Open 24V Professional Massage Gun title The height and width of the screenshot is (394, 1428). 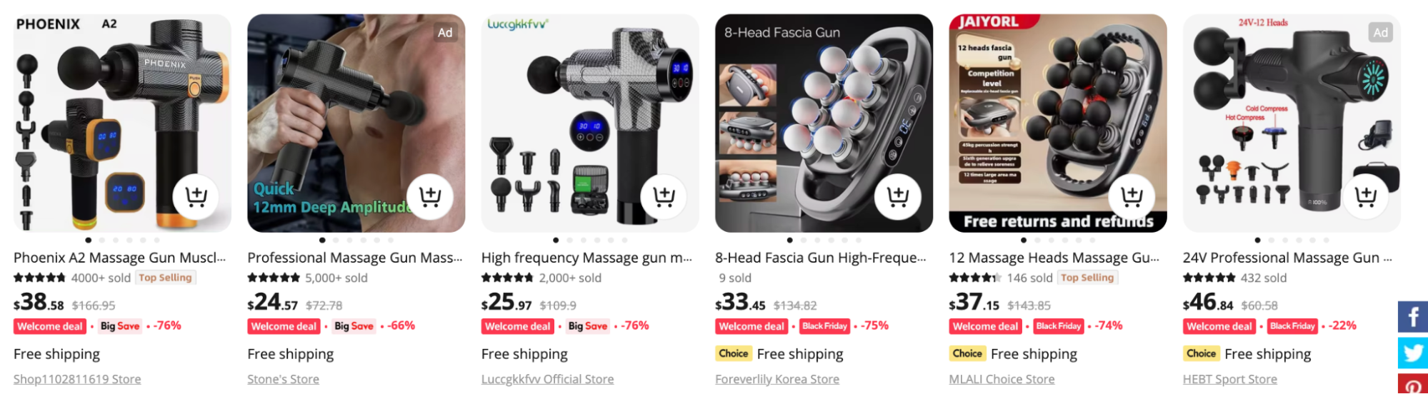pyautogui.click(x=1287, y=258)
